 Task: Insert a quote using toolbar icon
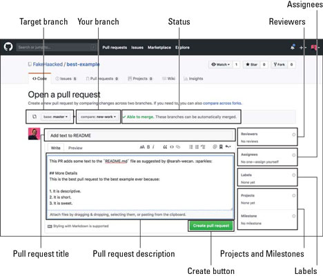click(x=165, y=147)
